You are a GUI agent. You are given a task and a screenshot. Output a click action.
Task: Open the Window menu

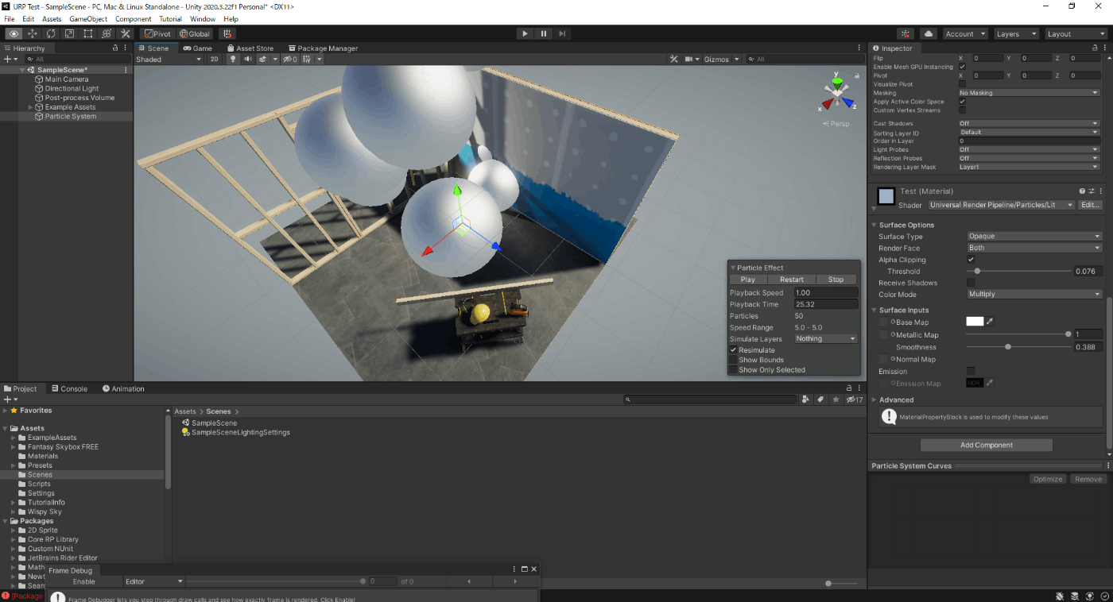(x=203, y=19)
